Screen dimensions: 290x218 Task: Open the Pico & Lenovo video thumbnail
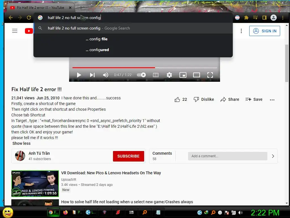click(x=35, y=184)
